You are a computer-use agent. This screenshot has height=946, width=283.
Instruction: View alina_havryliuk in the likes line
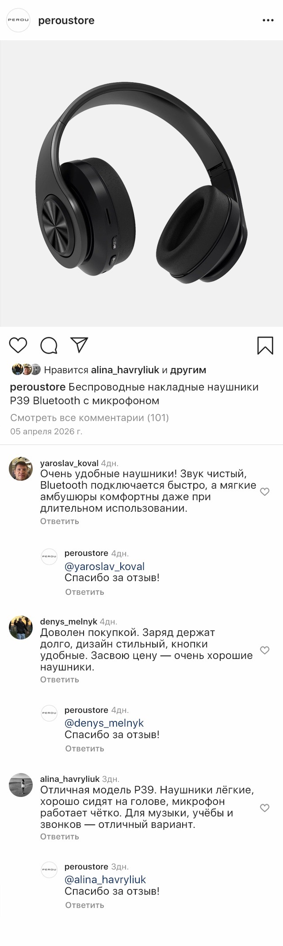(x=125, y=370)
